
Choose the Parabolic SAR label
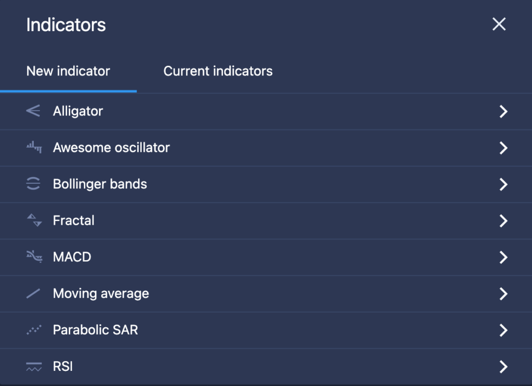[x=96, y=330]
